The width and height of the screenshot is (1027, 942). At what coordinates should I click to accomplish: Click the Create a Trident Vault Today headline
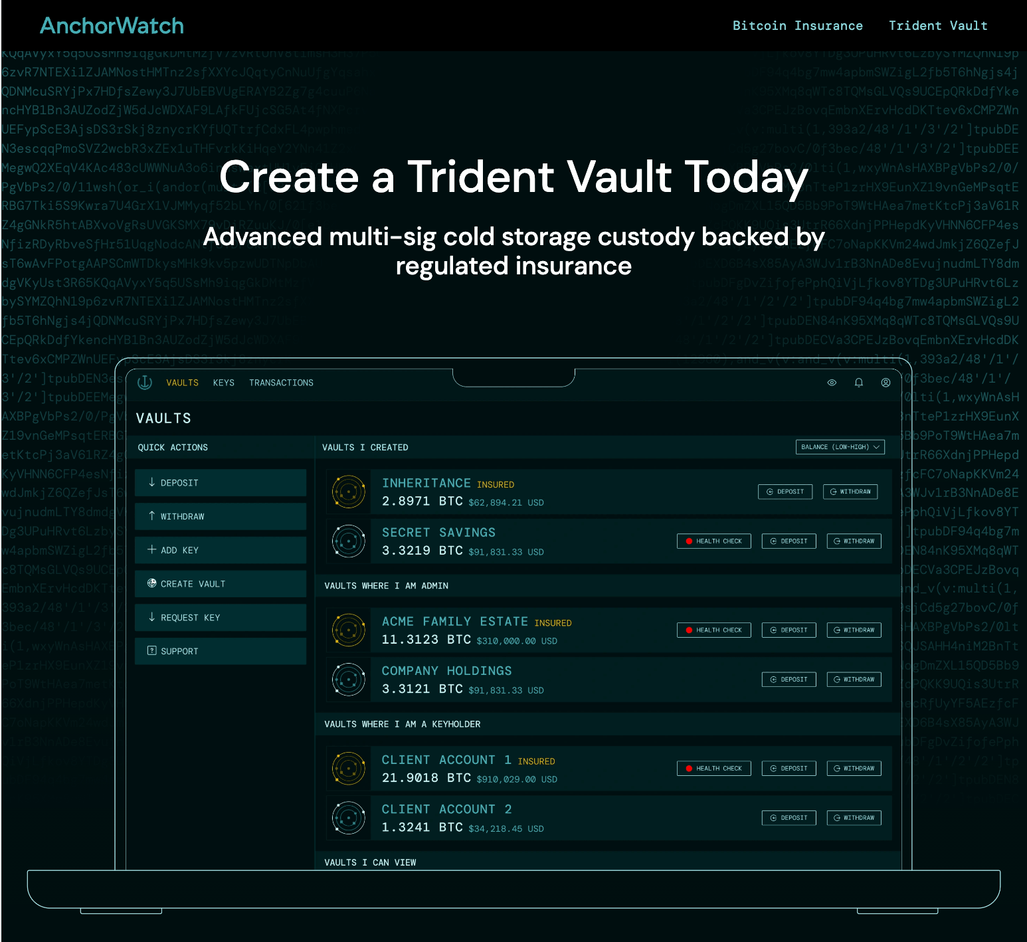513,177
